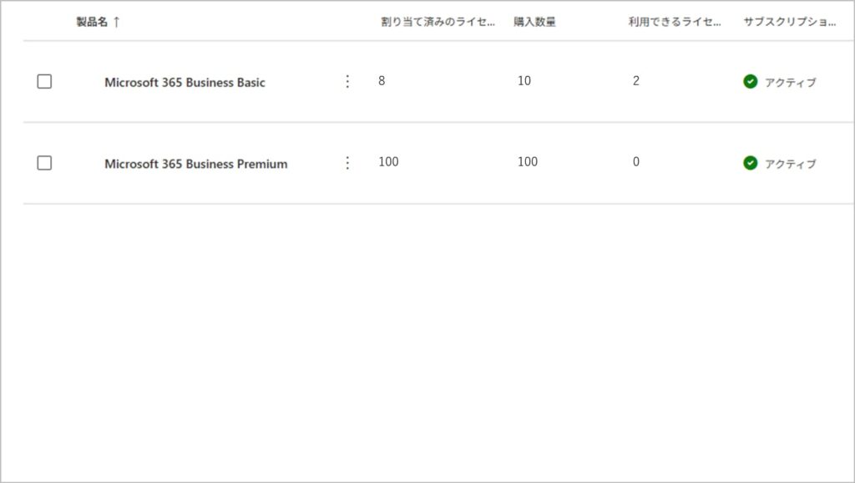Sort by 割り当て済みのライセンス column header
Screen dimensions: 855x483
[x=438, y=23]
